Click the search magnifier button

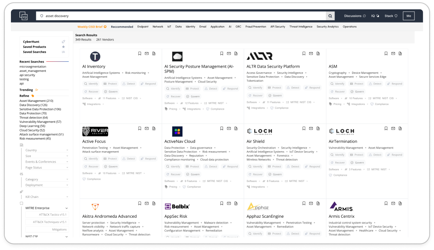pyautogui.click(x=330, y=16)
